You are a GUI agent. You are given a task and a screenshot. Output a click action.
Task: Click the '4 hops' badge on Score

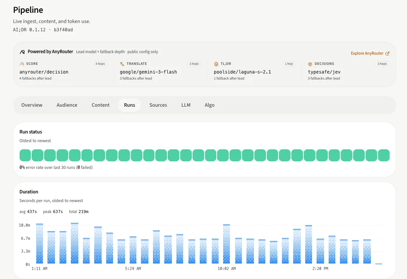coord(100,64)
